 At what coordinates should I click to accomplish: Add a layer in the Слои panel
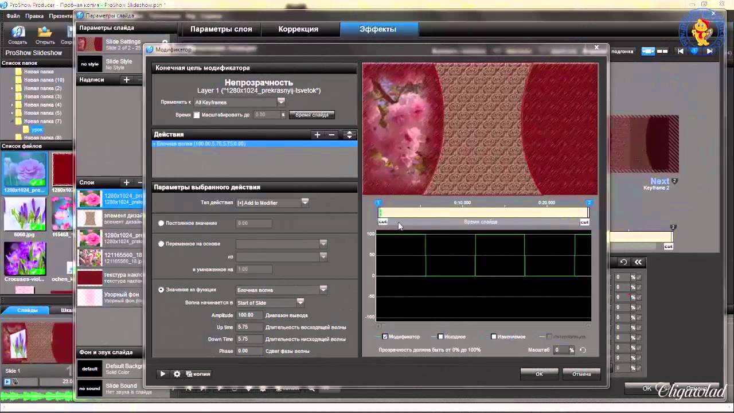[x=127, y=182]
